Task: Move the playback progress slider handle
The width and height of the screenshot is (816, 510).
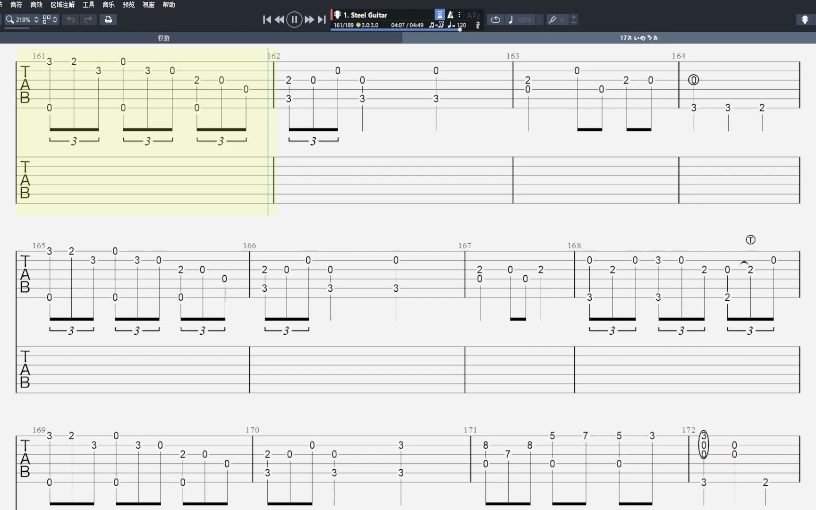Action: 460,29
